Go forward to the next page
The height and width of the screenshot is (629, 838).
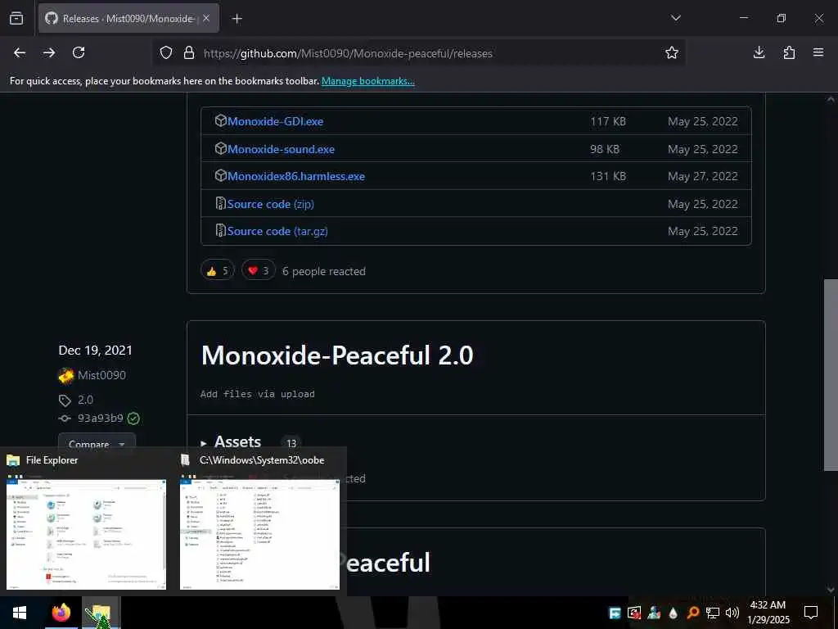[x=49, y=52]
